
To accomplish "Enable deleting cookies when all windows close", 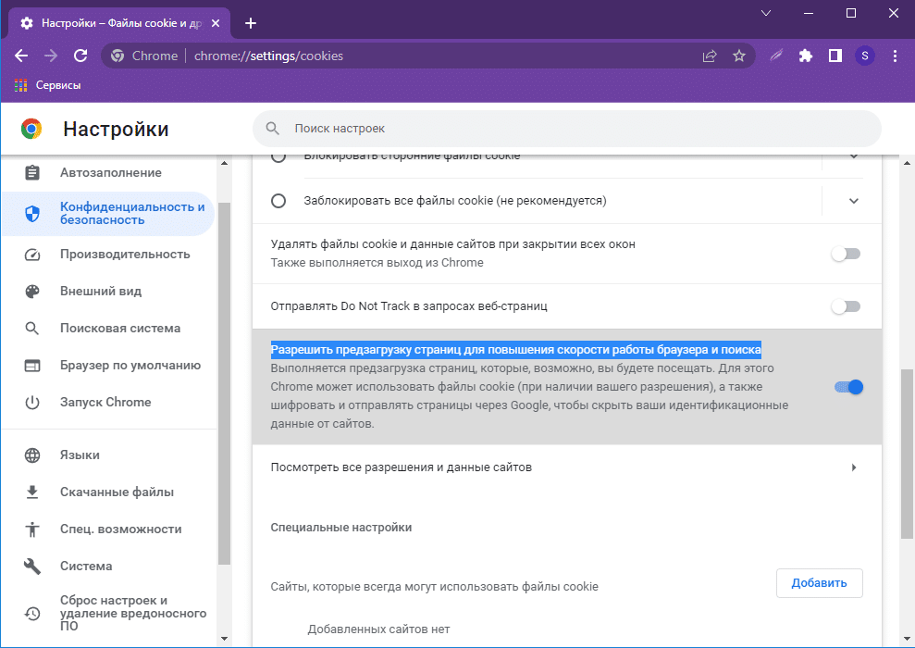I will pos(846,254).
